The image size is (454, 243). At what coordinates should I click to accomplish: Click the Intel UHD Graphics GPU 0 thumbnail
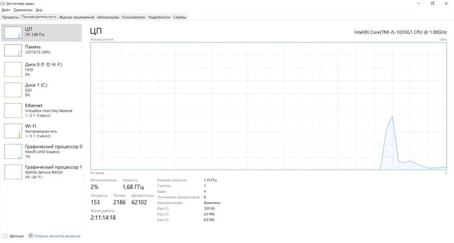[12, 151]
